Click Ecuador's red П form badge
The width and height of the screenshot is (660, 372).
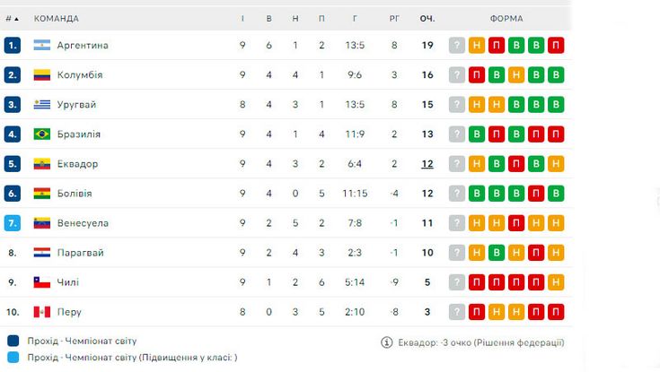point(516,164)
